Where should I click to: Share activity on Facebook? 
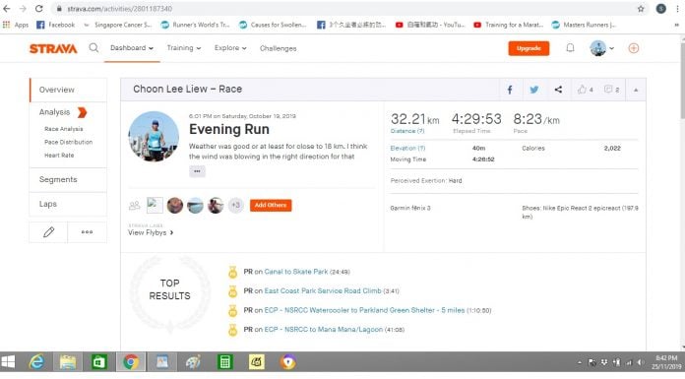tap(510, 90)
